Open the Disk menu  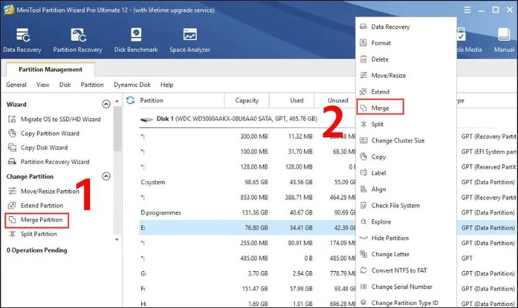[x=65, y=85]
